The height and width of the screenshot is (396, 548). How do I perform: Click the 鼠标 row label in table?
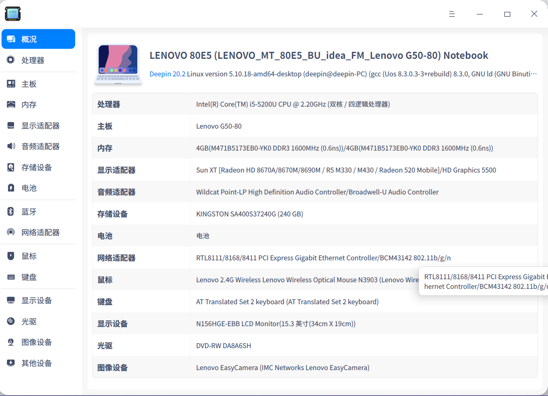coord(105,280)
